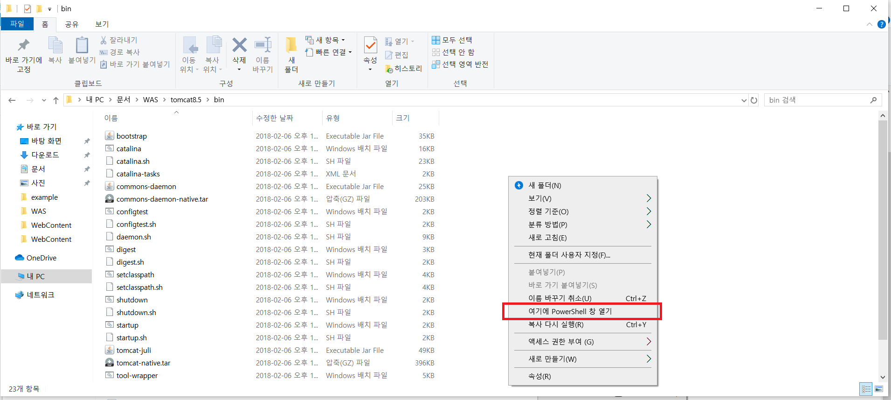Viewport: 891px width, 400px height.
Task: Sort by the Size column header
Action: click(403, 118)
